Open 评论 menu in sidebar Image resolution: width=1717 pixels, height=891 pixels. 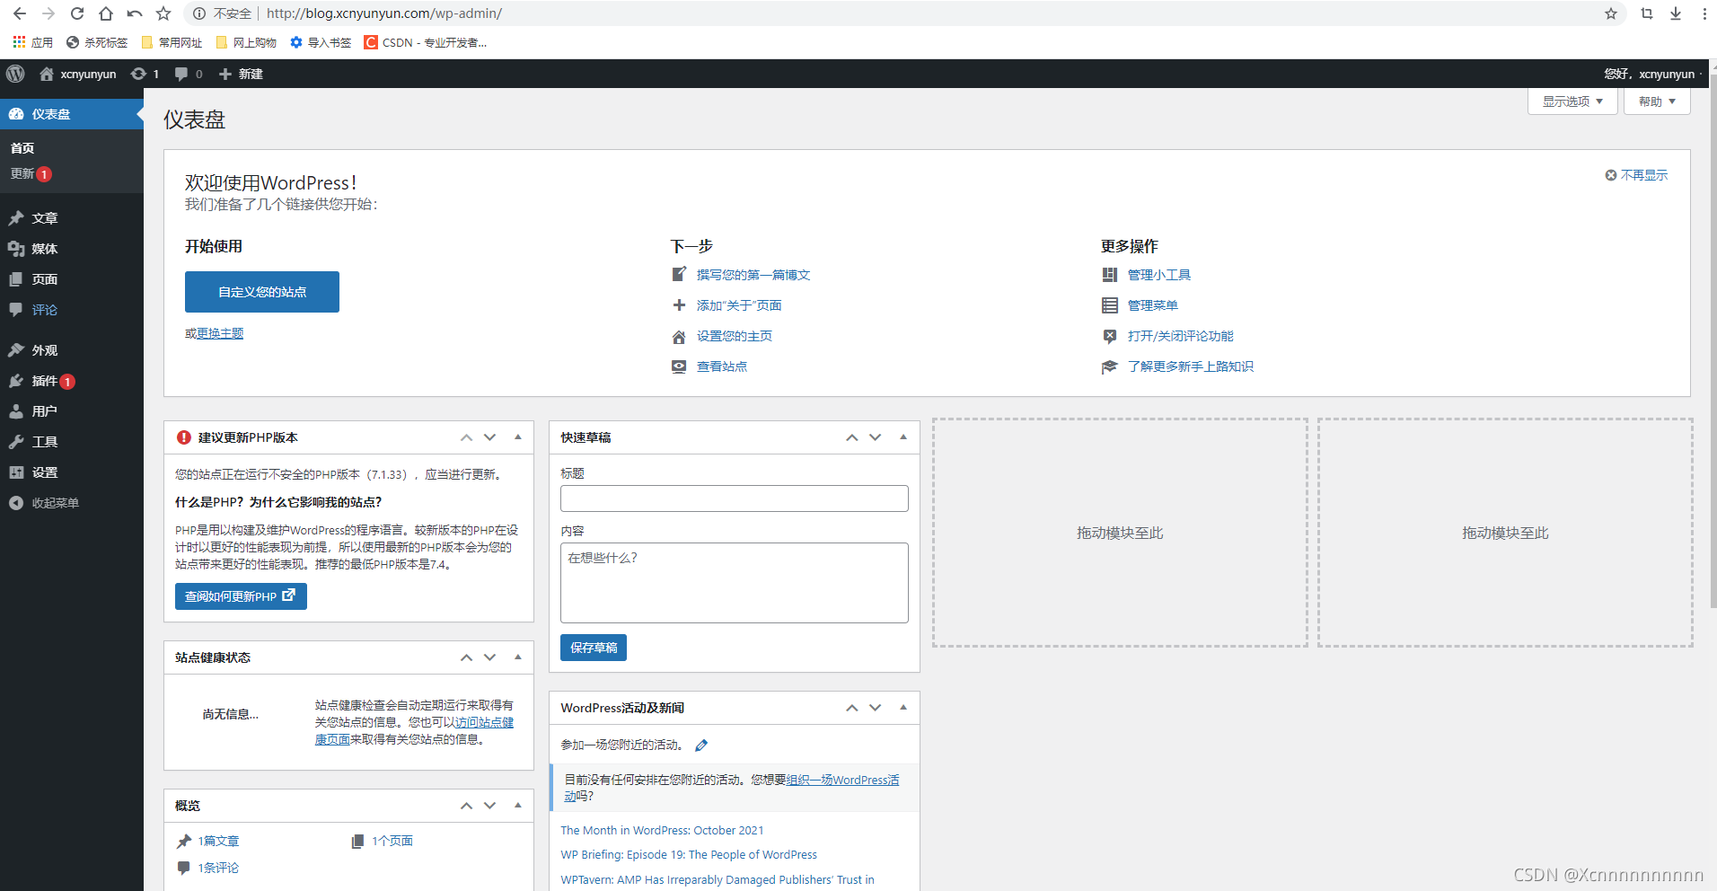click(x=72, y=310)
